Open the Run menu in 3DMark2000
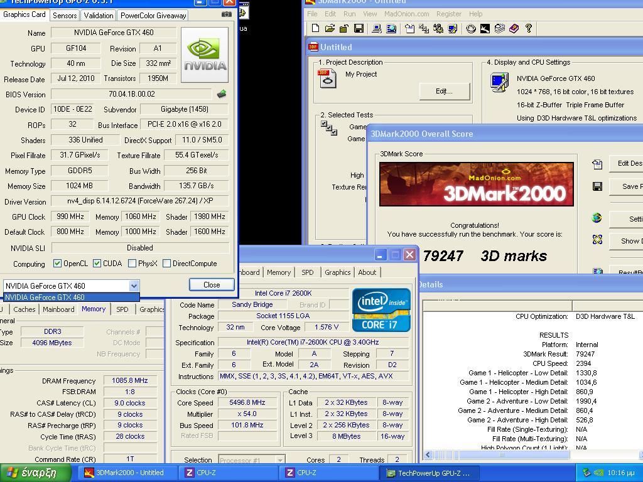This screenshot has width=643, height=482. 349,14
